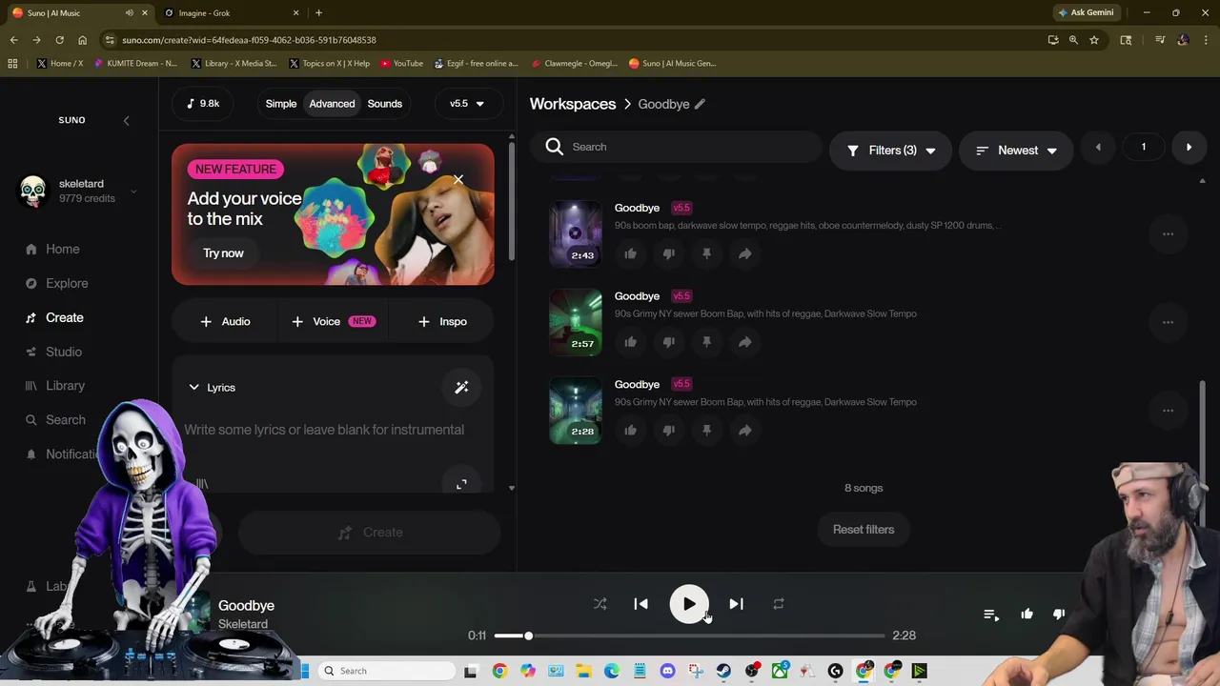The image size is (1220, 686).
Task: Go to the previous results page
Action: (x=1098, y=148)
